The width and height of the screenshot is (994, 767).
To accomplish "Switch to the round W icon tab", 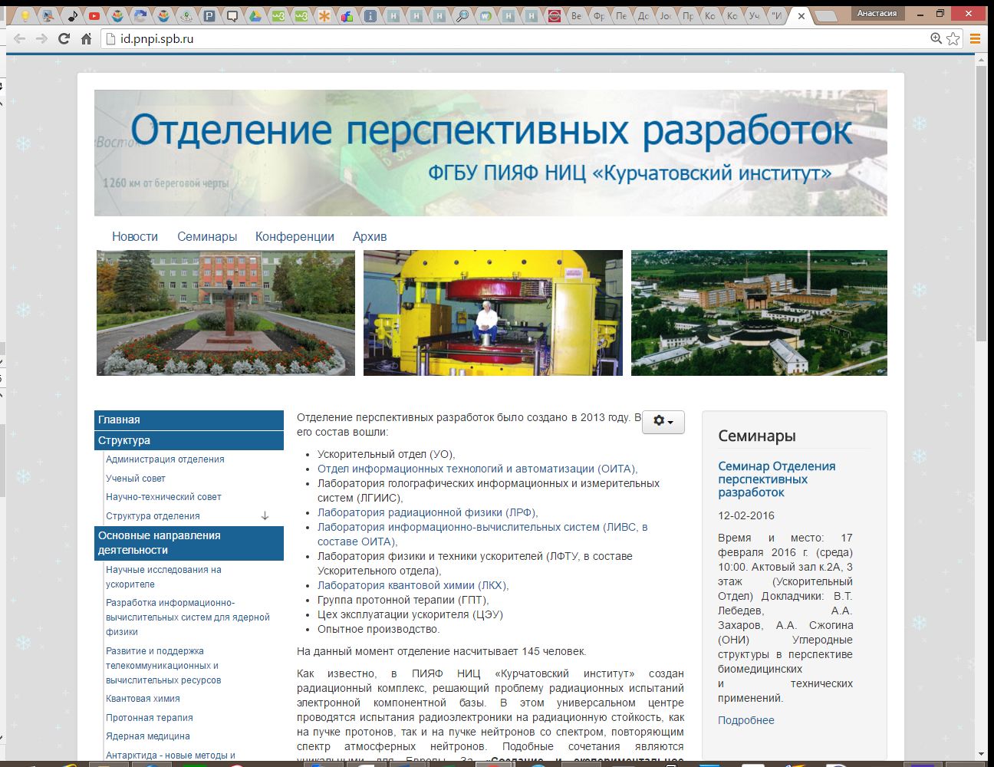I will pyautogui.click(x=485, y=15).
